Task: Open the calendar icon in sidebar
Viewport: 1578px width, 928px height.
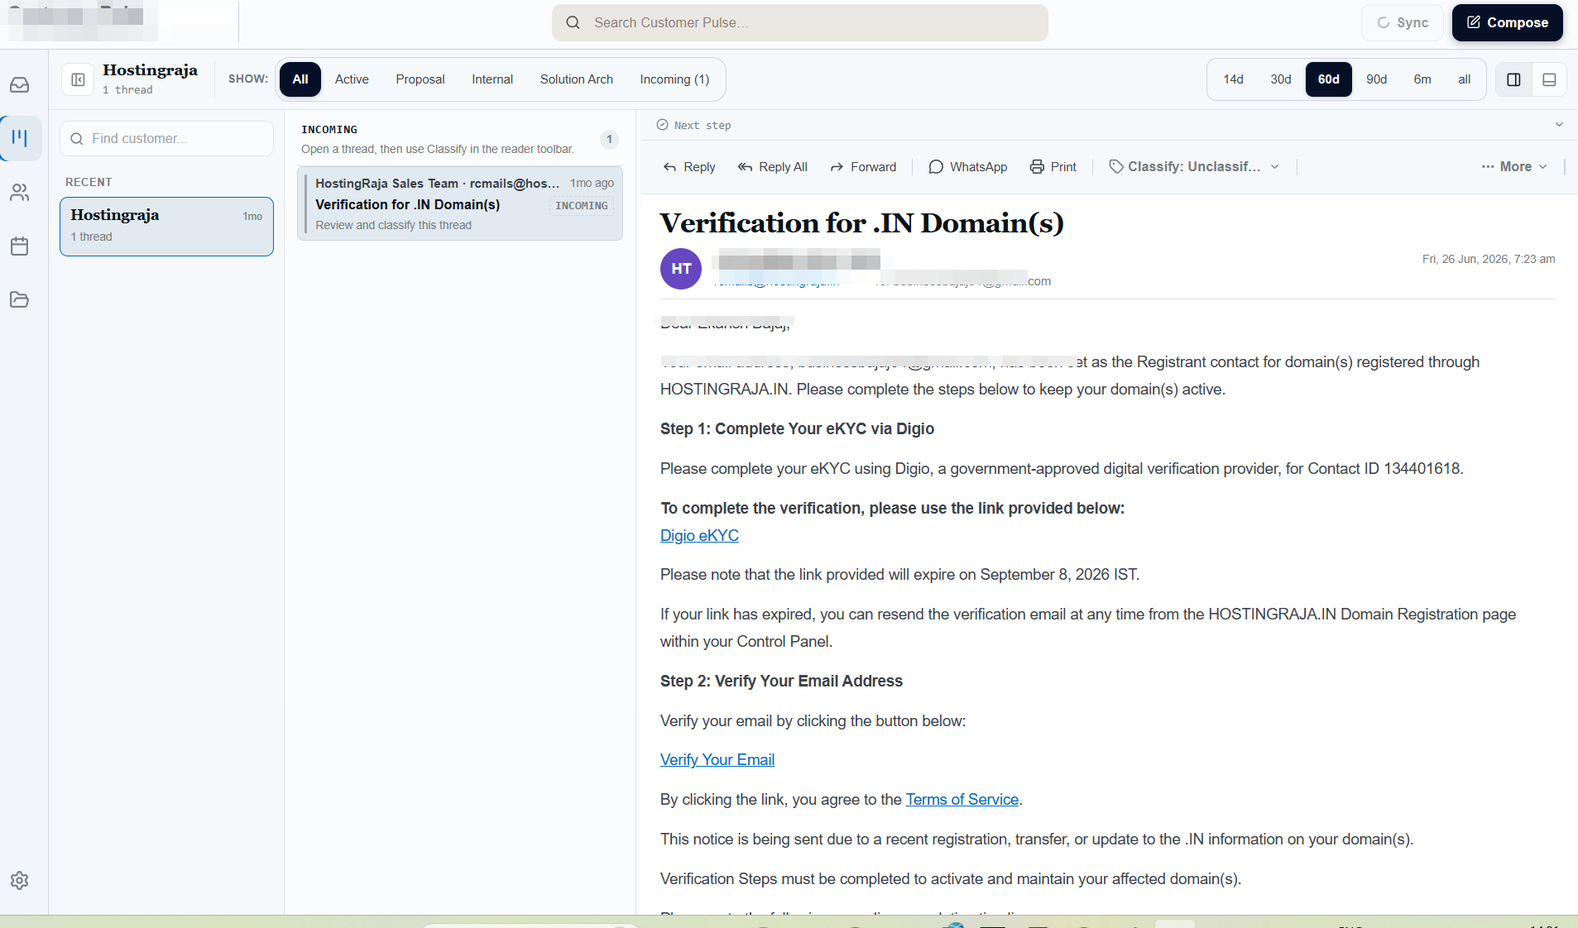Action: point(20,246)
